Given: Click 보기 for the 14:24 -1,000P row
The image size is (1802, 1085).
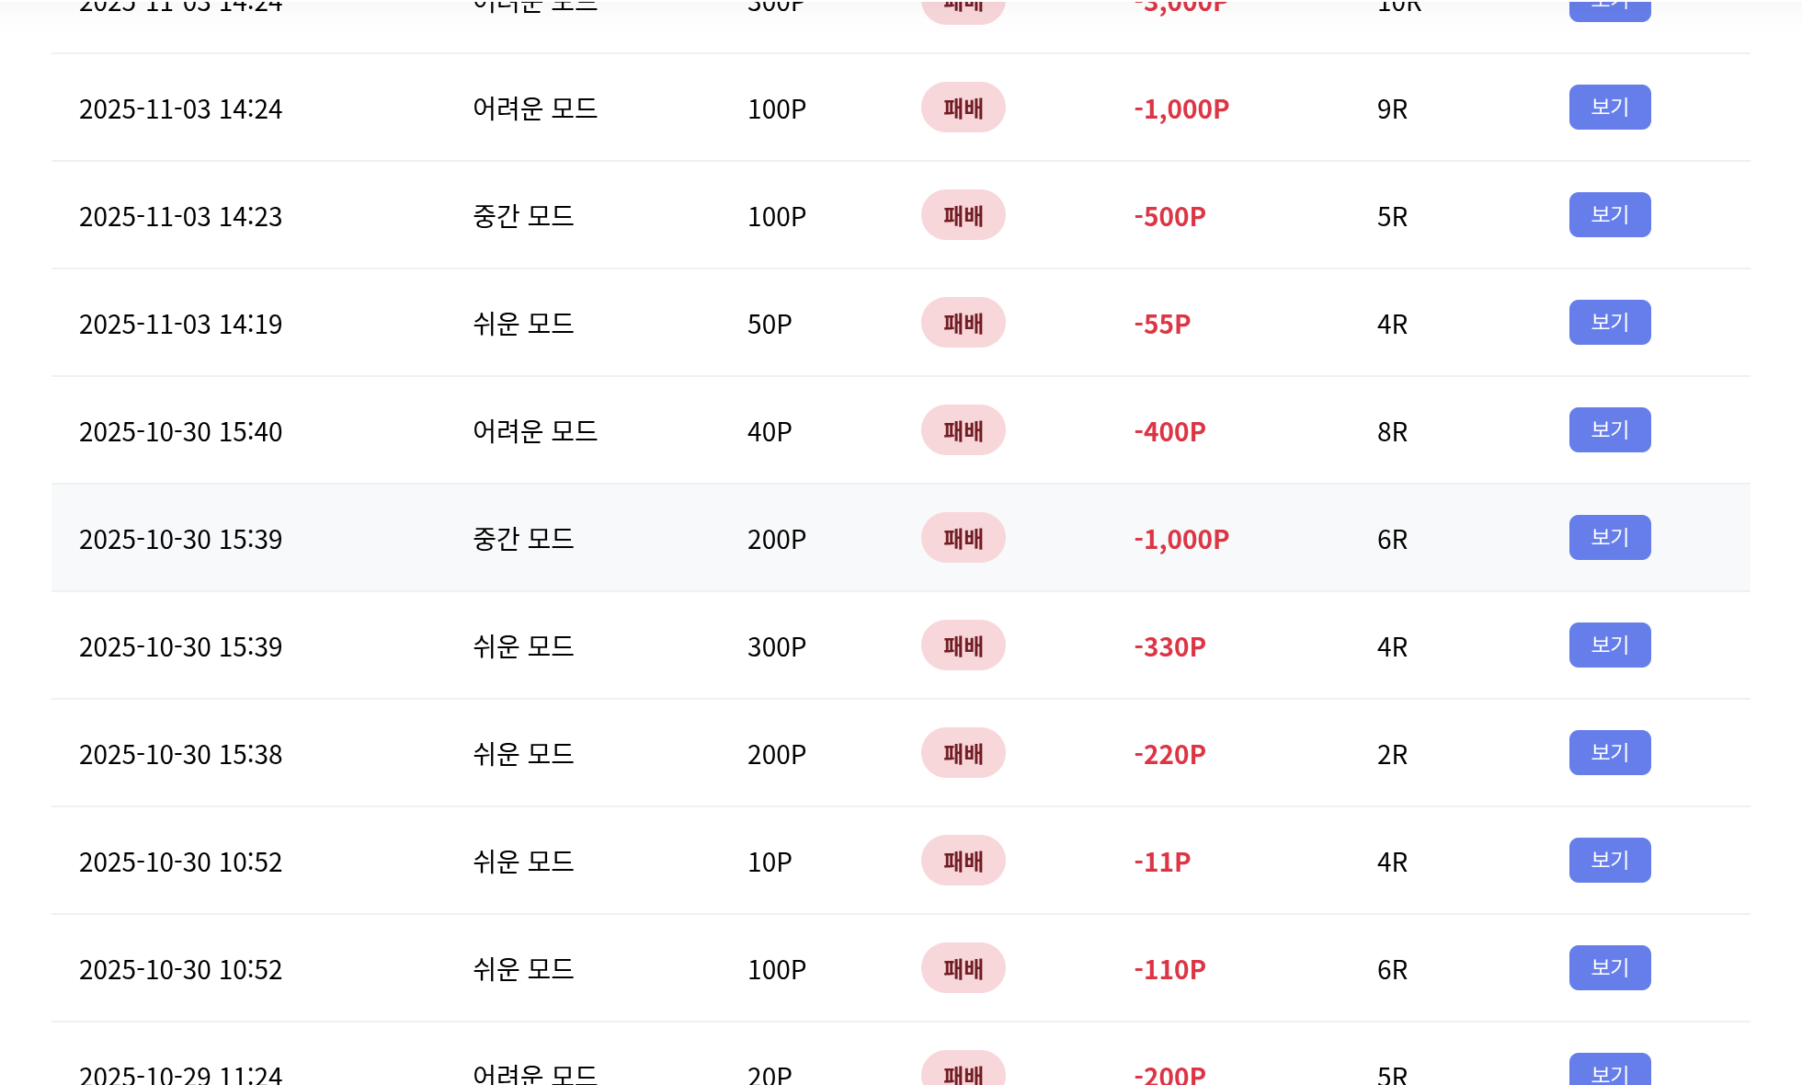Looking at the screenshot, I should pyautogui.click(x=1609, y=108).
